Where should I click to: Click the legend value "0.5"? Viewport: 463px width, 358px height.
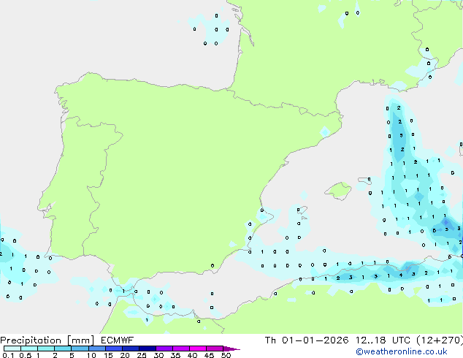click(25, 355)
